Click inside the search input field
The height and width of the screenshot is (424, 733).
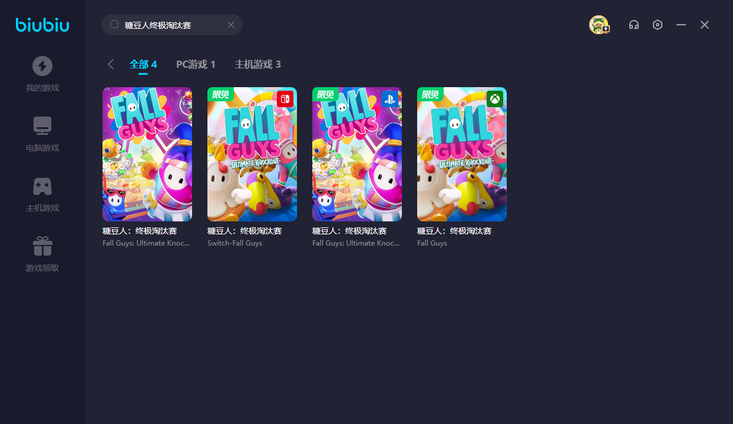(171, 25)
